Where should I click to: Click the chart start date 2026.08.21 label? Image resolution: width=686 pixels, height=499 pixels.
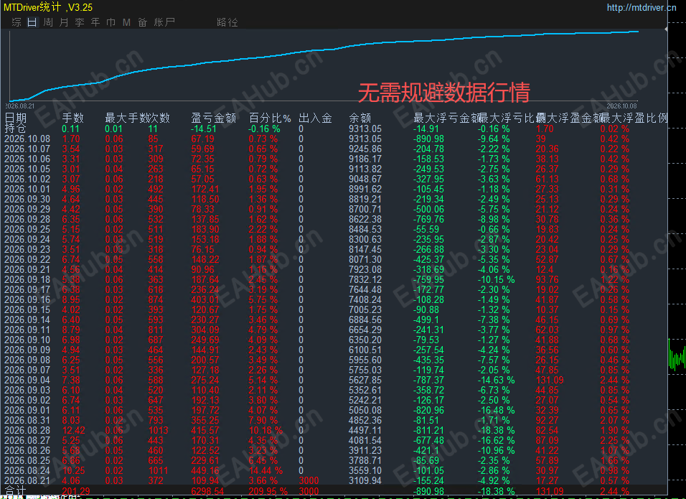(19, 106)
